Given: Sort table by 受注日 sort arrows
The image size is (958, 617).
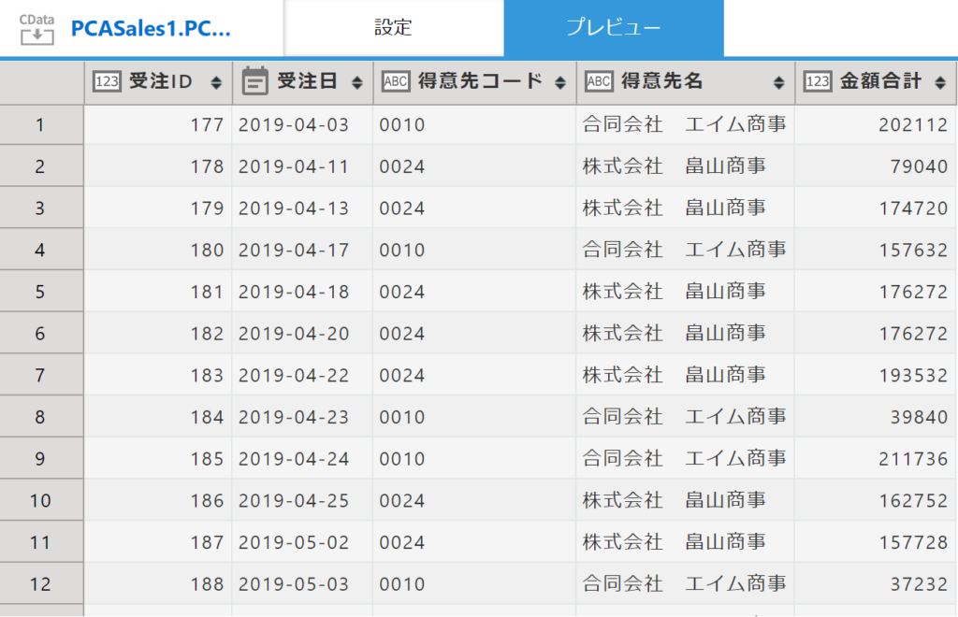Looking at the screenshot, I should [x=356, y=83].
